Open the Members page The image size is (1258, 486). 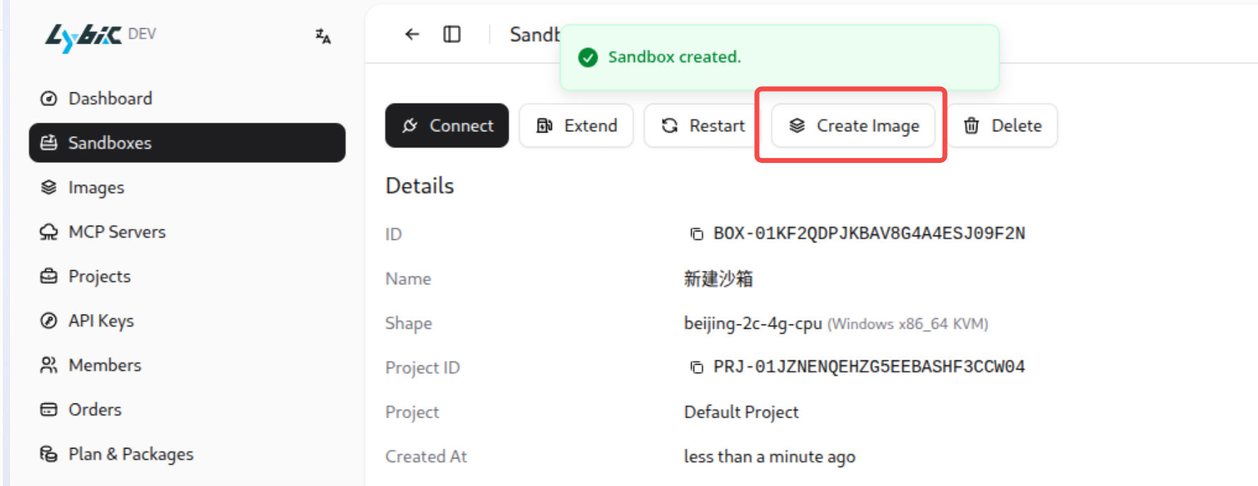coord(104,365)
